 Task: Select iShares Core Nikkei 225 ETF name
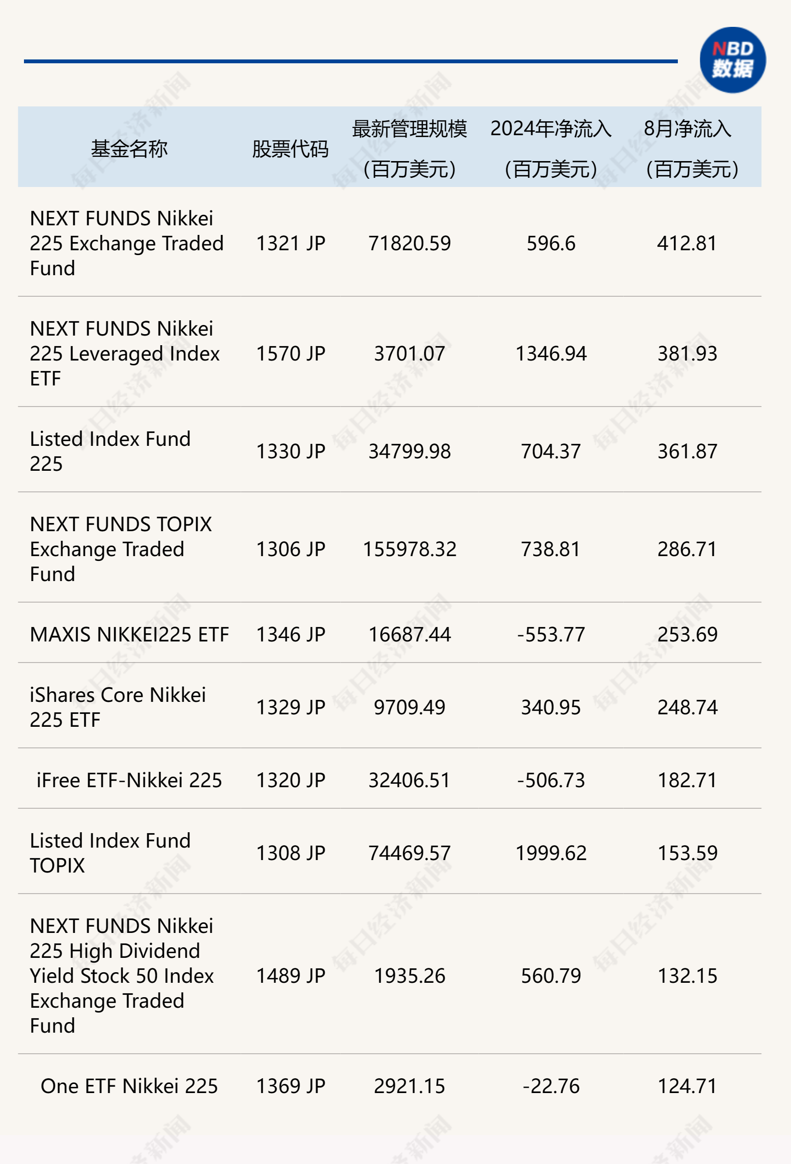click(118, 707)
